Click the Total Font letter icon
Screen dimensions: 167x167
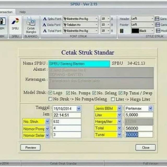click(x=44, y=31)
